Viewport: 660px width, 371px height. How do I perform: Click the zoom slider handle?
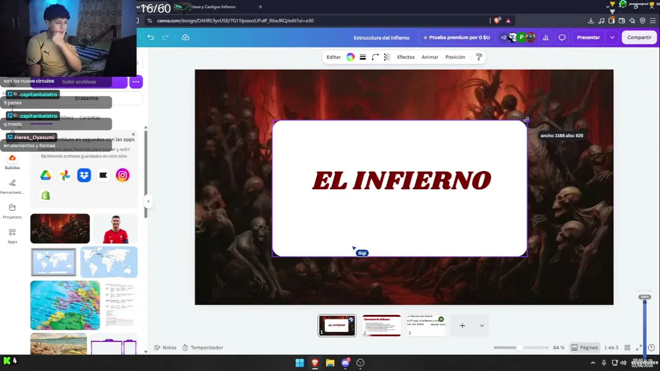click(520, 348)
